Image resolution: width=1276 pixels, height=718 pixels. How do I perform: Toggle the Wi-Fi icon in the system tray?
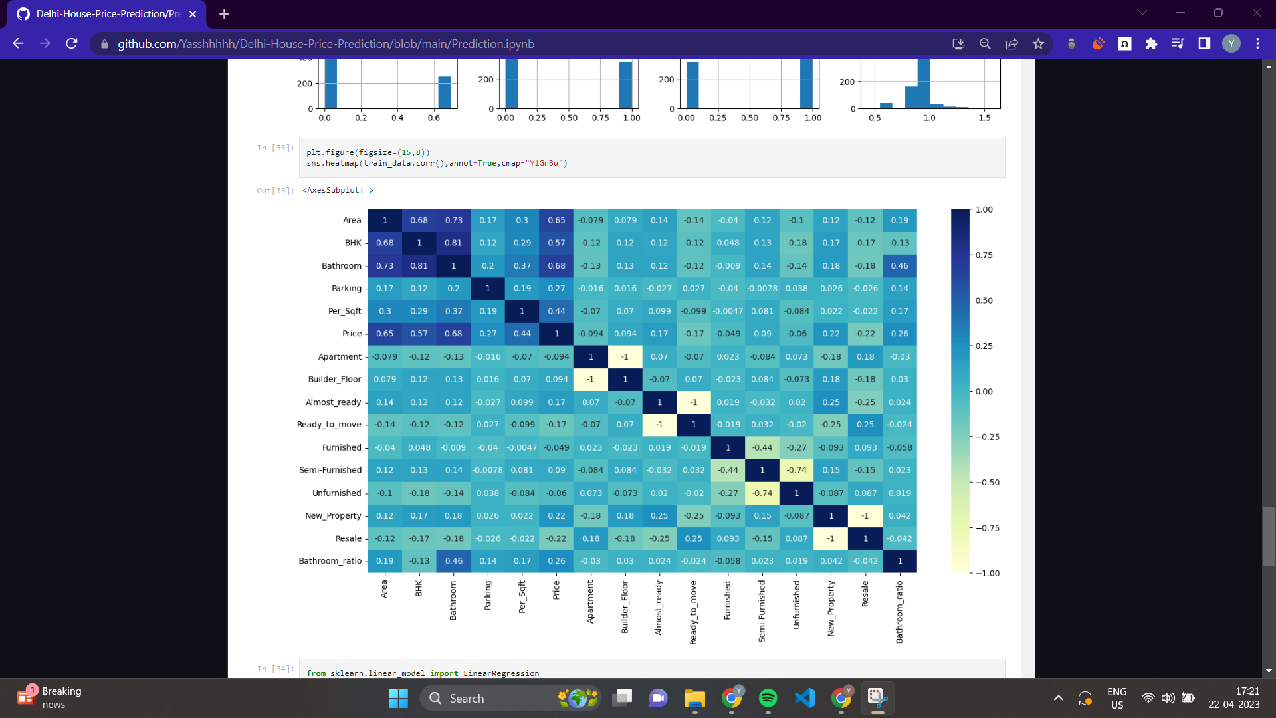(1148, 698)
